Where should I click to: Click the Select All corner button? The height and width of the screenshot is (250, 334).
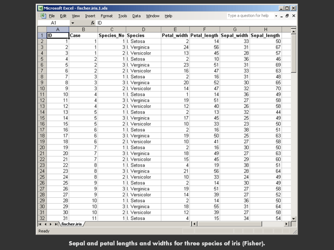coord(41,29)
